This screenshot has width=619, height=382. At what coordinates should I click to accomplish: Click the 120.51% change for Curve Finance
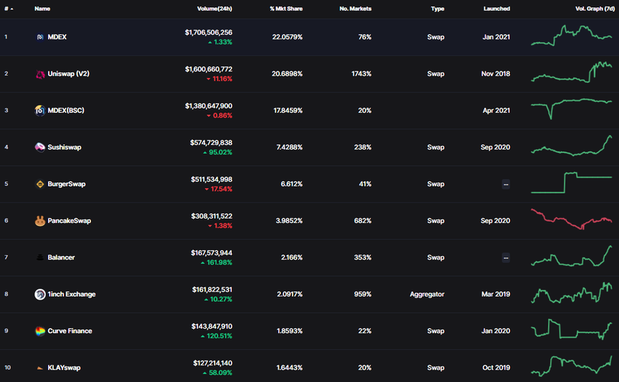[x=216, y=336]
